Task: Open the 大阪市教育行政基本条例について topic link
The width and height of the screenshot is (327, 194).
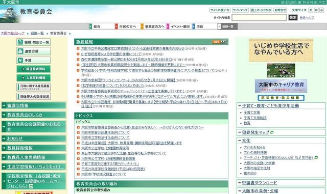Action: click(x=105, y=132)
